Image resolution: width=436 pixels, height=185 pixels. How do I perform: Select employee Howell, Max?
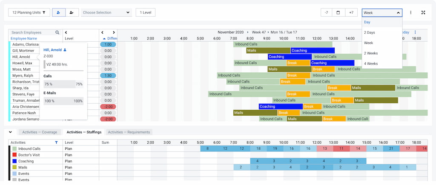pos(22,63)
